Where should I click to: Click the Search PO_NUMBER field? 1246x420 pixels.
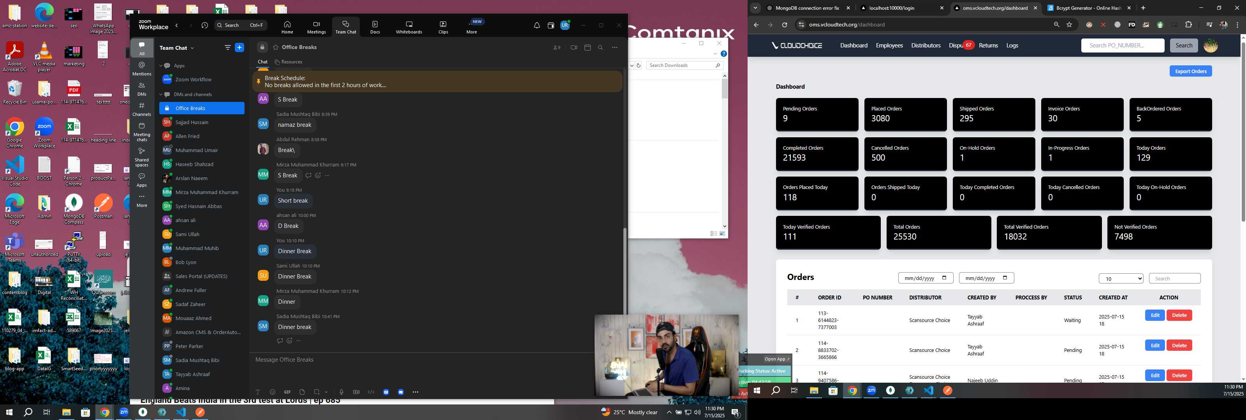[1122, 45]
